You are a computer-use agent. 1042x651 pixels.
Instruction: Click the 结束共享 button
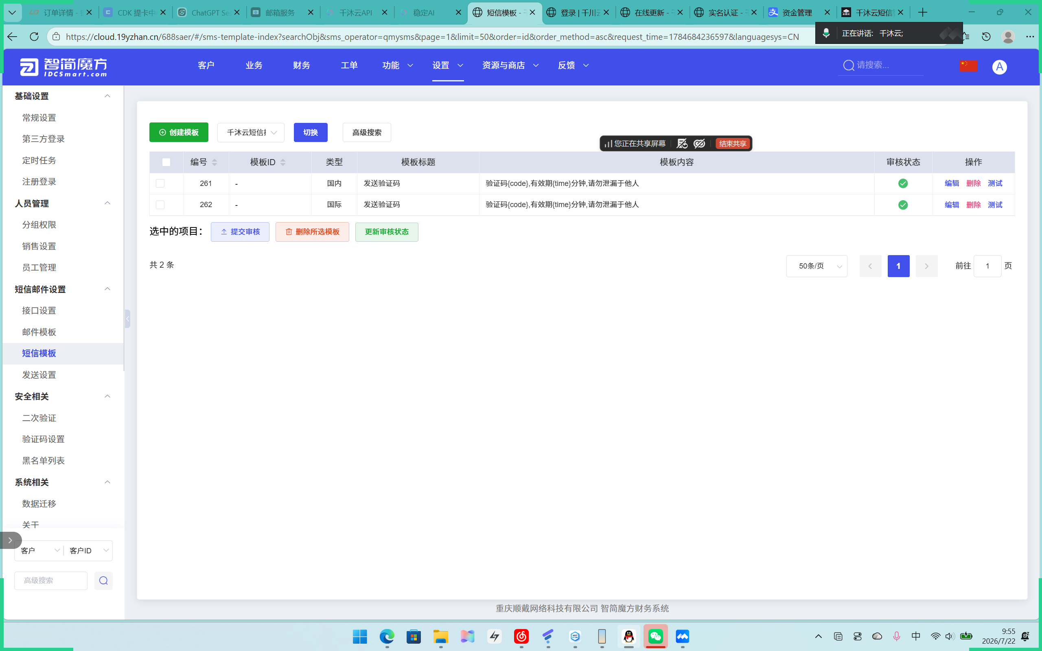pos(732,143)
